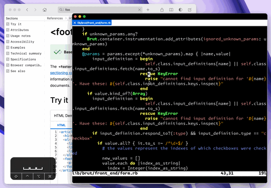
Task: Open the share icon in docs browser toolbar
Action: [162, 10]
